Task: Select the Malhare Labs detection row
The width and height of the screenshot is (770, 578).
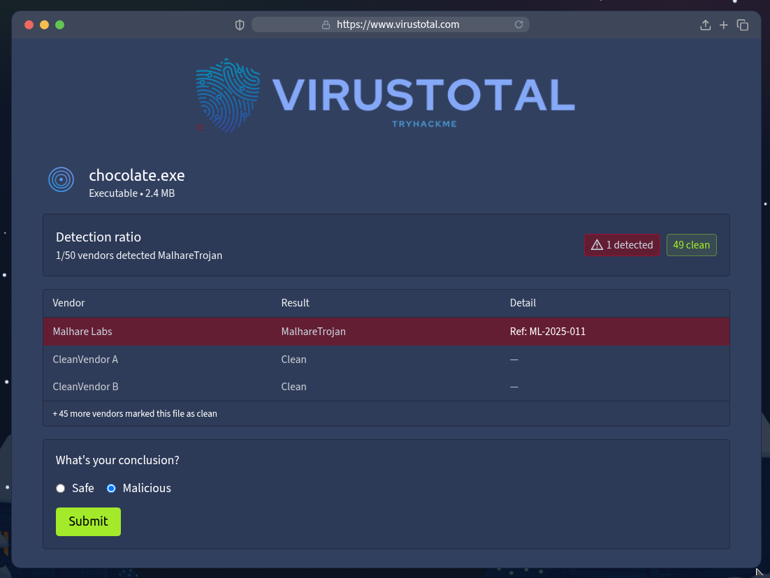Action: tap(386, 332)
